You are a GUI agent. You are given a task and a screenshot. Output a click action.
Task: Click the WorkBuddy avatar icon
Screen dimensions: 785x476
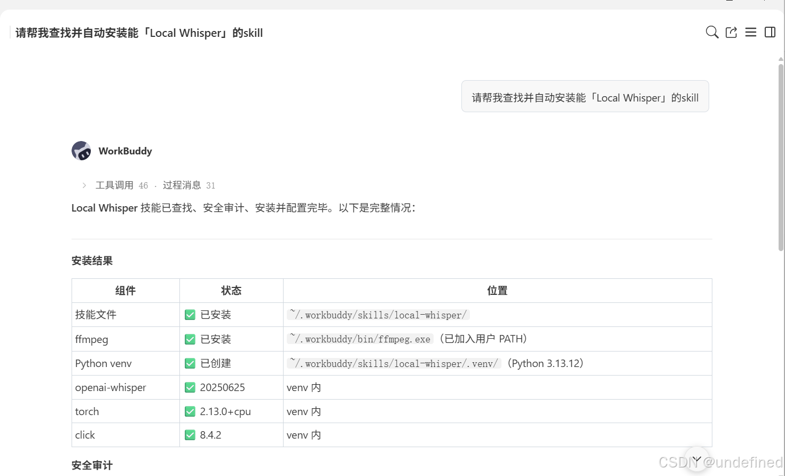click(81, 151)
